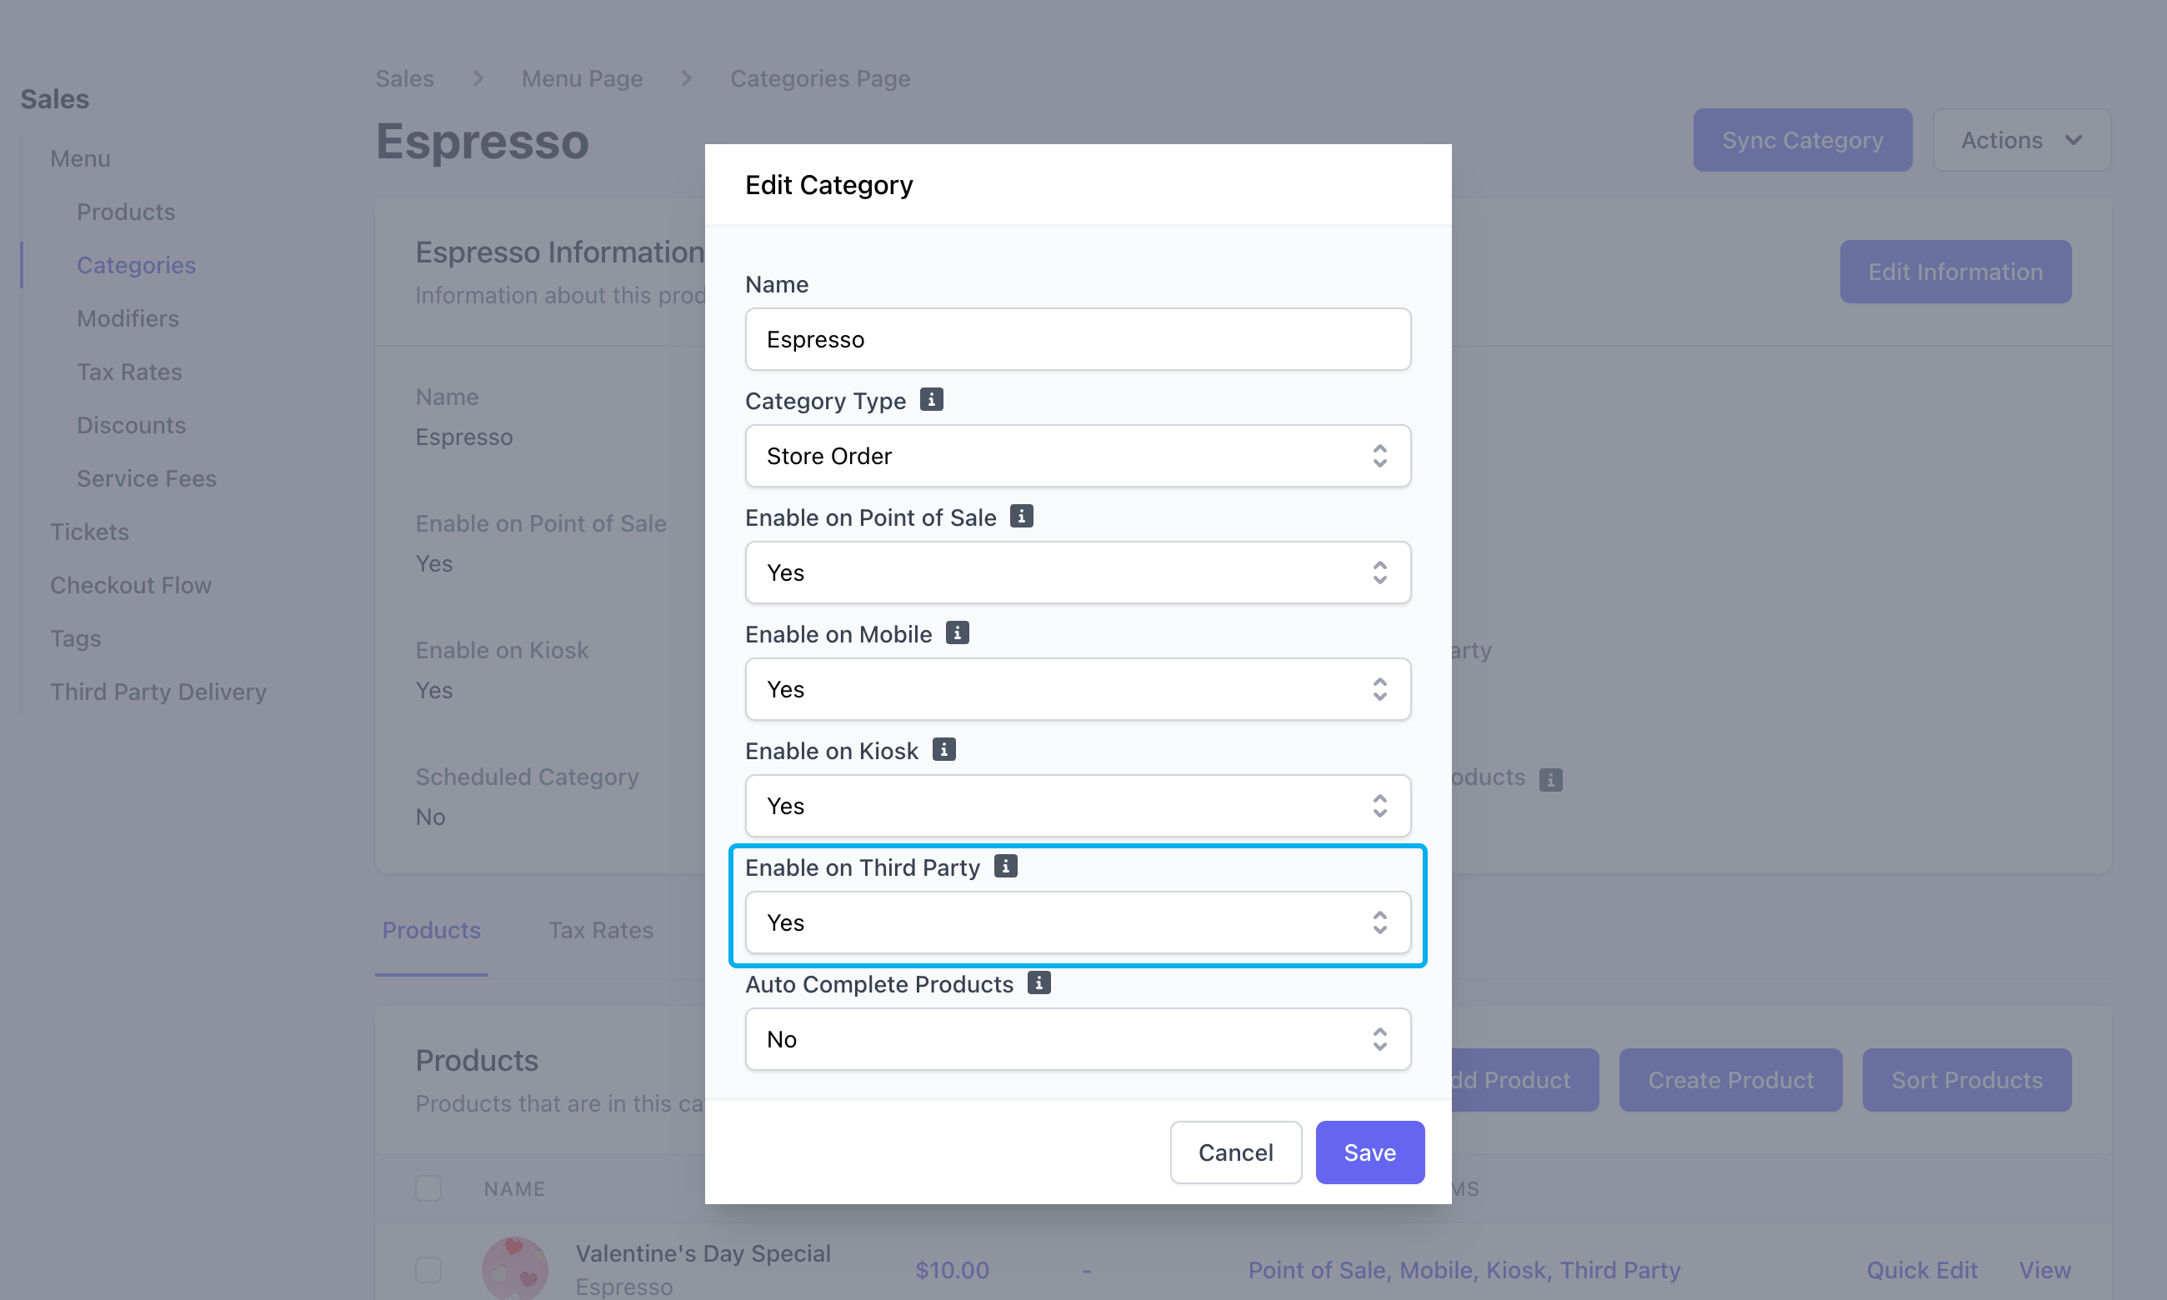Open the Enable on Mobile dropdown
Image resolution: width=2167 pixels, height=1300 pixels.
click(x=1078, y=689)
